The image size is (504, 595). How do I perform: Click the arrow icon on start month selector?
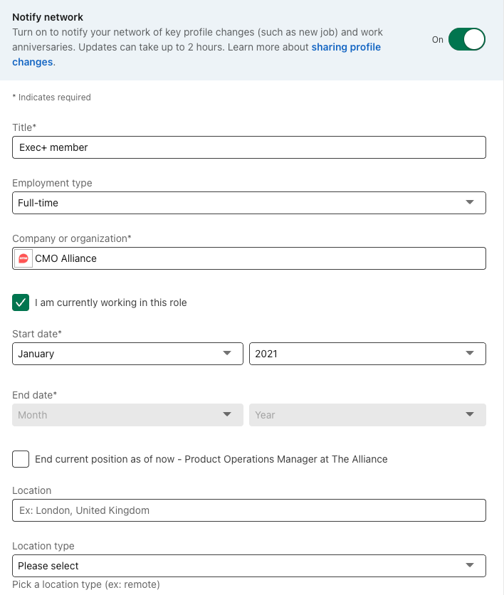click(x=227, y=354)
